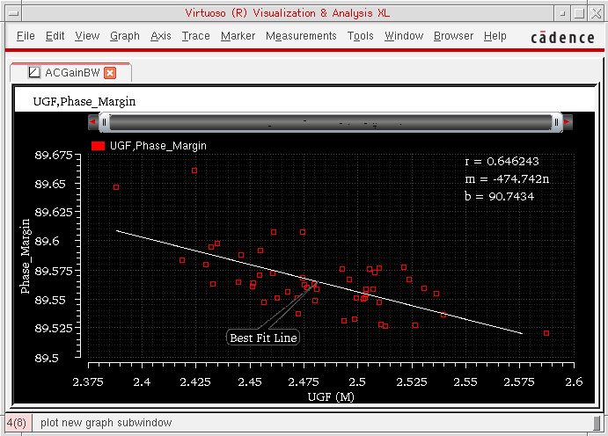Click the 2.5 X-axis tick label
The width and height of the screenshot is (608, 436).
357,381
